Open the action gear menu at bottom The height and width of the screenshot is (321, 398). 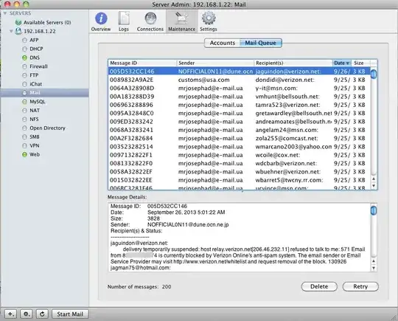(x=27, y=314)
